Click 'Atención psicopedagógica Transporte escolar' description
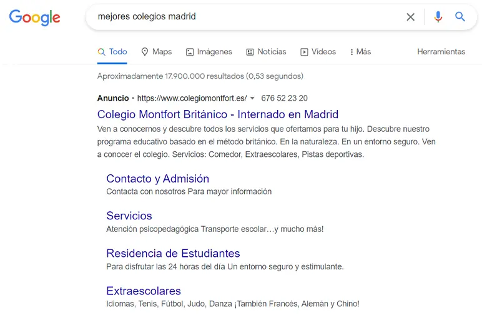482x315 pixels. click(215, 229)
